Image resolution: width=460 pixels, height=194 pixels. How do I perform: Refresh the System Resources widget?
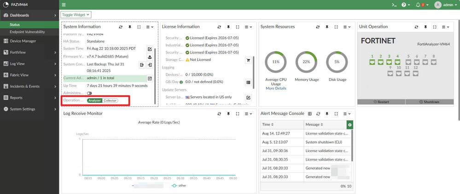tap(317, 27)
